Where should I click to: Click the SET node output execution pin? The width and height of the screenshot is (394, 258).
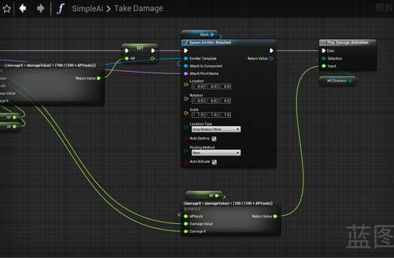(153, 51)
